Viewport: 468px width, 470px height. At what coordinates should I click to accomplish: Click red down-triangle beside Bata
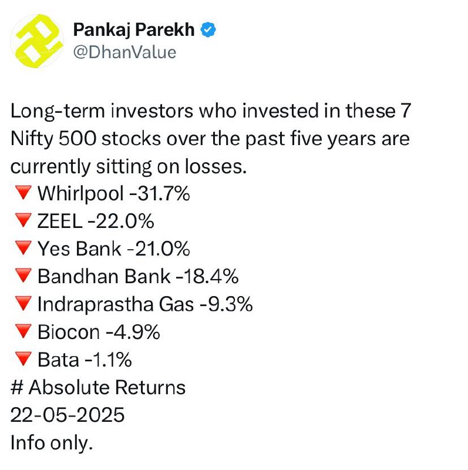pyautogui.click(x=23, y=359)
